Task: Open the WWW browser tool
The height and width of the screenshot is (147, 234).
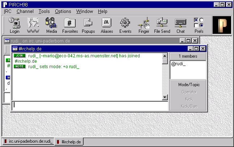Action: [33, 25]
